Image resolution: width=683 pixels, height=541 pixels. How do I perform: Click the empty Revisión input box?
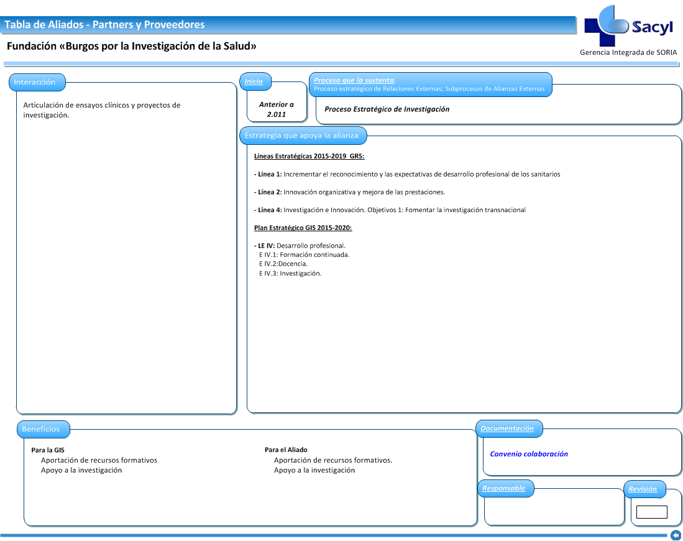(652, 512)
